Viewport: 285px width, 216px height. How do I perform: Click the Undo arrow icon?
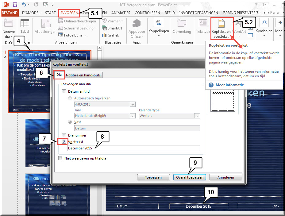coord(24,4)
